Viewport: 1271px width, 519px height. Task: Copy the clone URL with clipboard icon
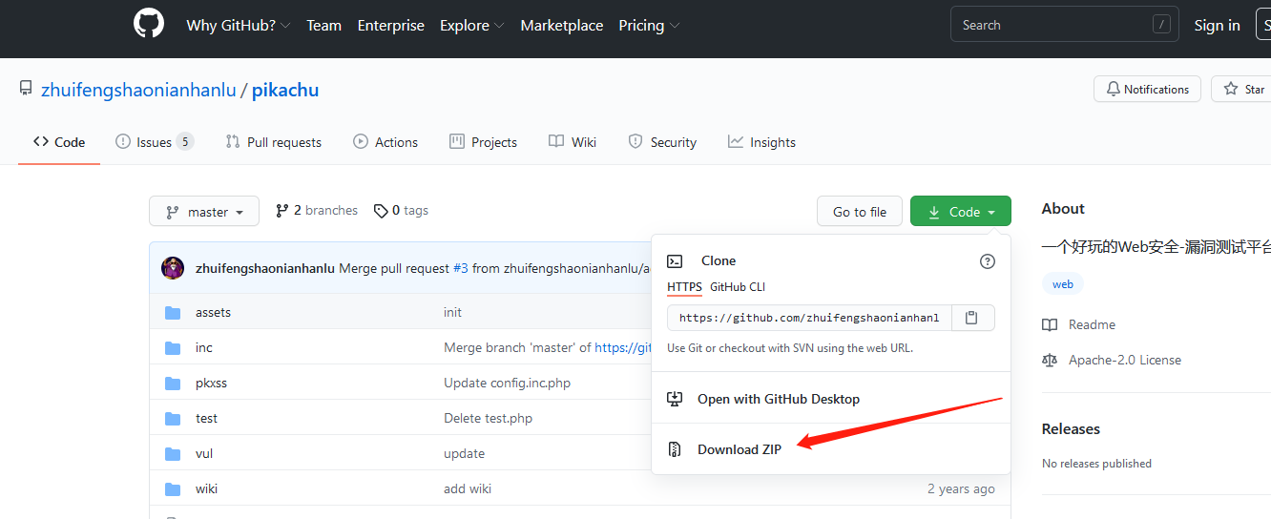coord(971,318)
